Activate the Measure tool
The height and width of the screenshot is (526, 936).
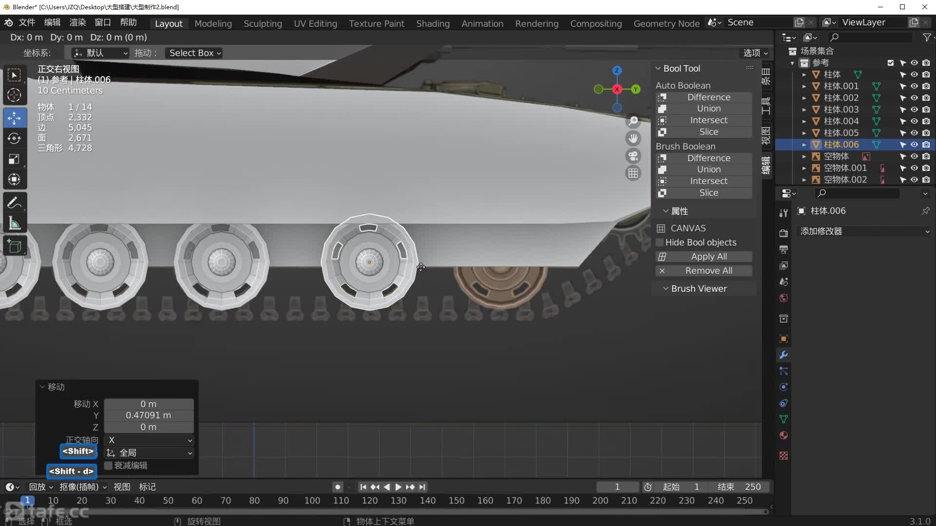[14, 224]
